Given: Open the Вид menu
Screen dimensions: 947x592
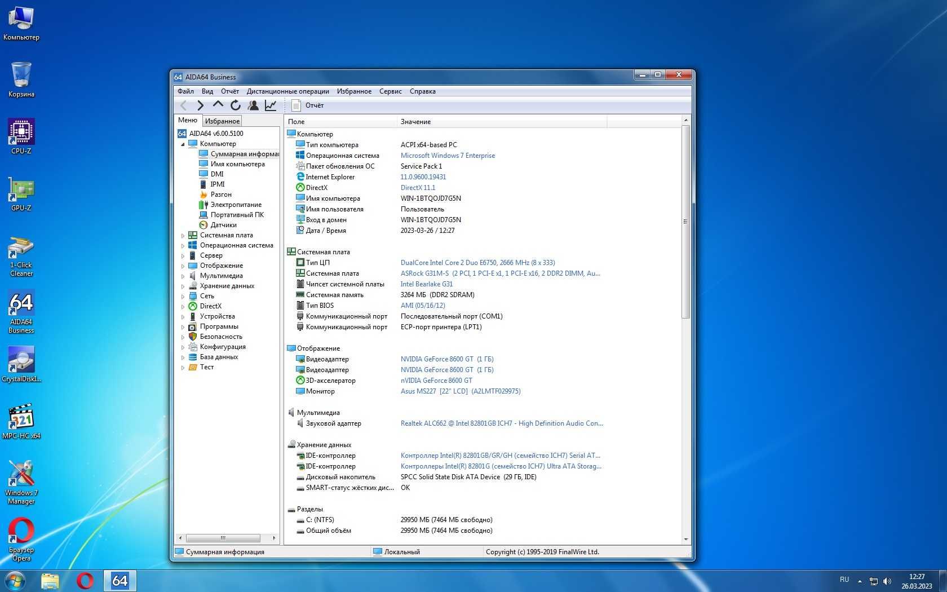Looking at the screenshot, I should (207, 91).
